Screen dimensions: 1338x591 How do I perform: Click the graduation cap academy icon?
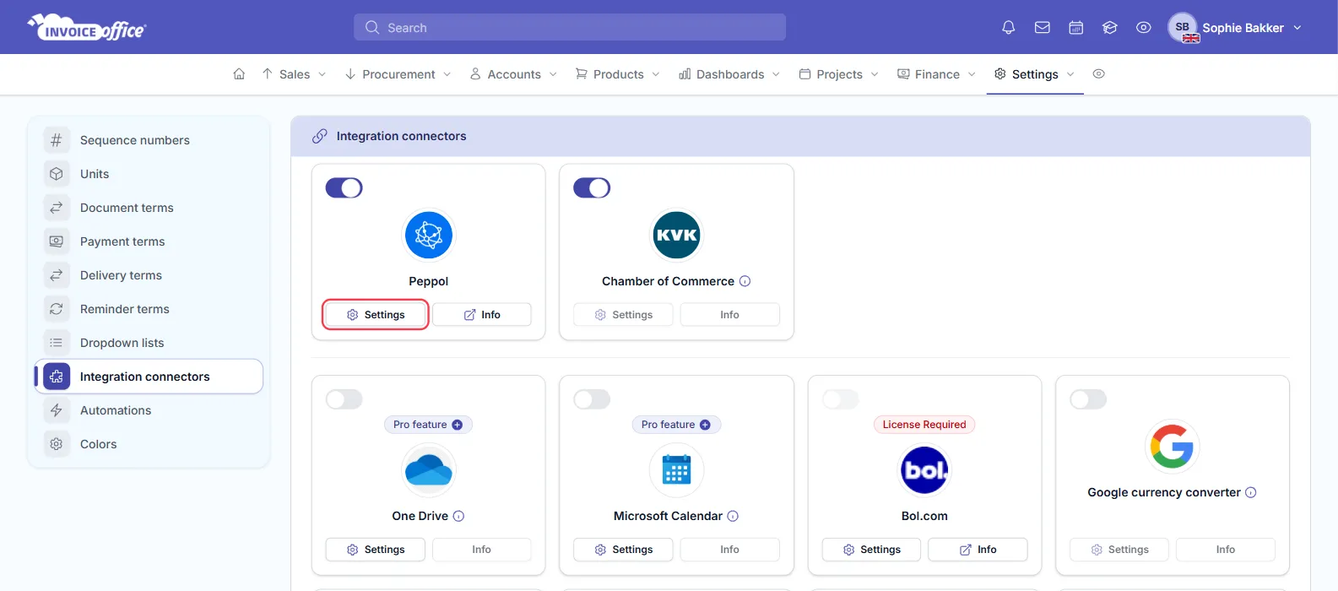coord(1110,28)
